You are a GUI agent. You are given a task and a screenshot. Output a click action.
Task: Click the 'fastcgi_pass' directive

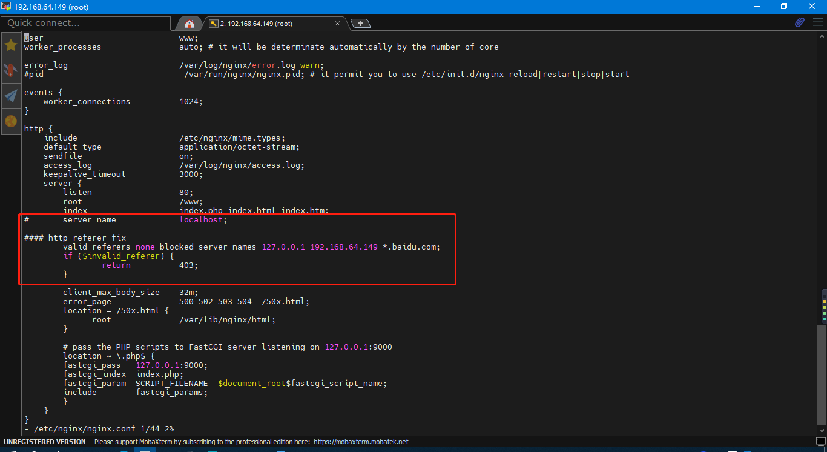(x=92, y=365)
